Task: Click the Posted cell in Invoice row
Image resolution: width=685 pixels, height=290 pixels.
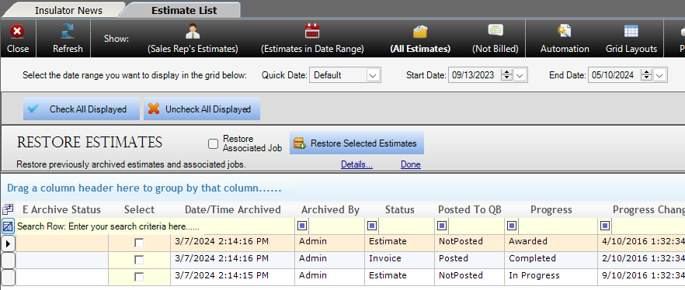Action: (x=470, y=259)
